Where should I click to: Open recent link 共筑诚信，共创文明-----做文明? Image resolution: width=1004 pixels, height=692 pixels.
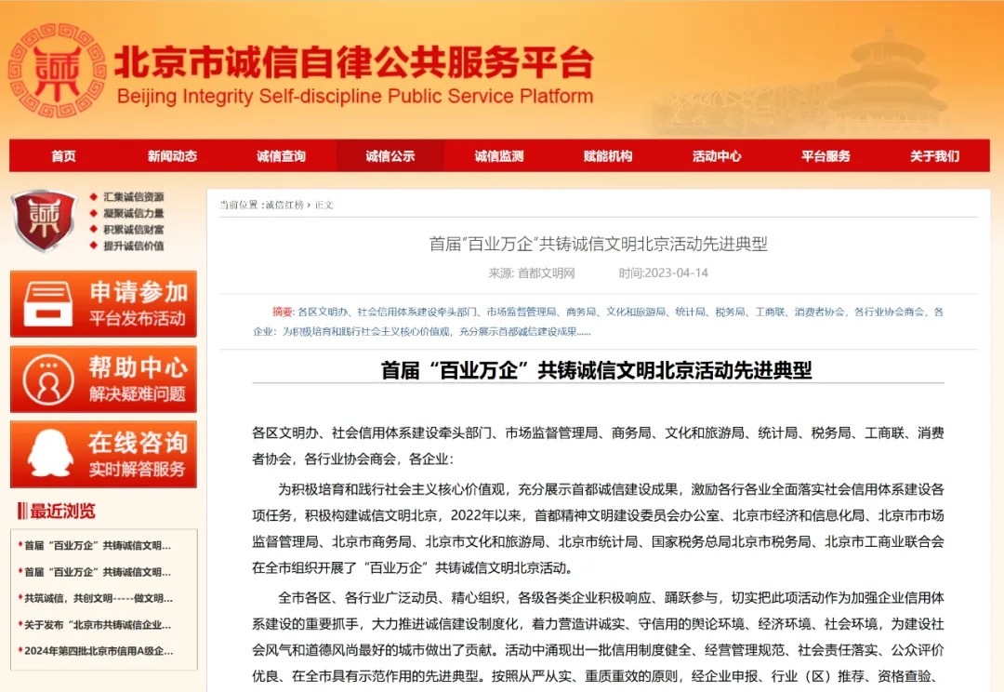click(x=99, y=598)
